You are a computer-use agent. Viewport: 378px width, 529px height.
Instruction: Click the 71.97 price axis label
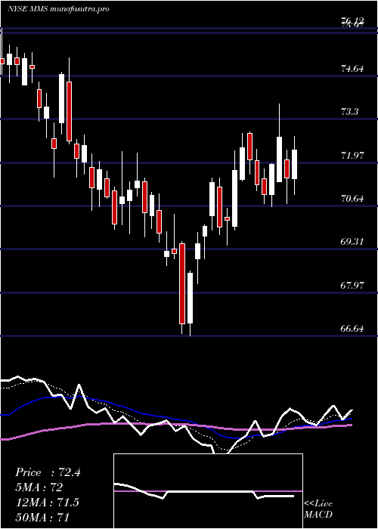352,156
